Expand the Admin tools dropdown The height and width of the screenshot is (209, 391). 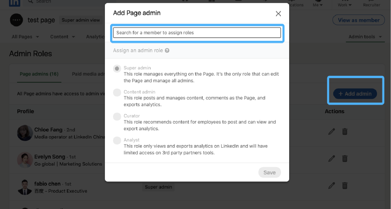(x=365, y=37)
